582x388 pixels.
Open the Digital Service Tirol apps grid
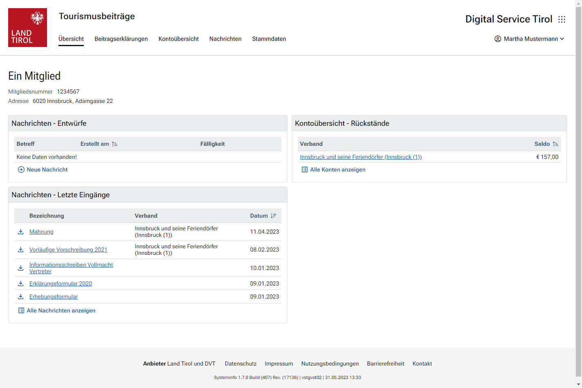[x=562, y=19]
